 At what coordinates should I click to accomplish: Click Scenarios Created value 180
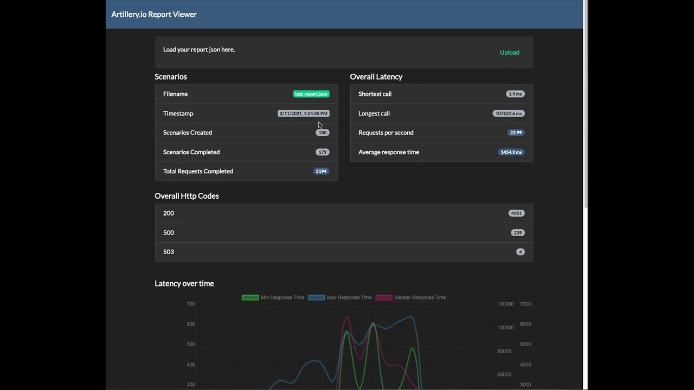point(323,133)
